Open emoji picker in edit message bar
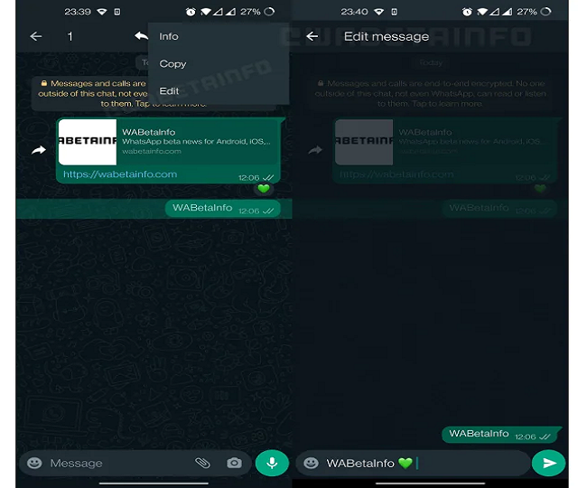The image size is (587, 488). 311,463
